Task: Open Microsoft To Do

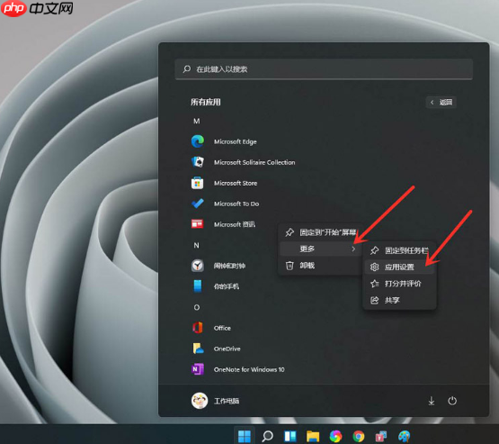Action: click(x=225, y=204)
